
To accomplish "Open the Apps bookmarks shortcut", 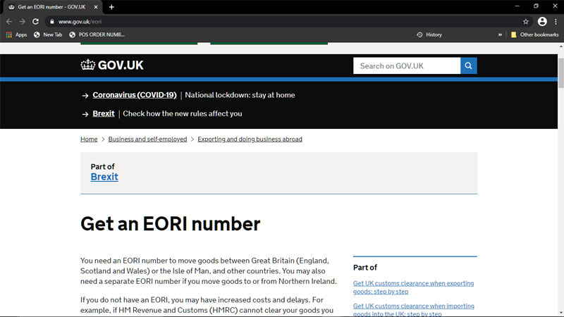I will (x=16, y=35).
